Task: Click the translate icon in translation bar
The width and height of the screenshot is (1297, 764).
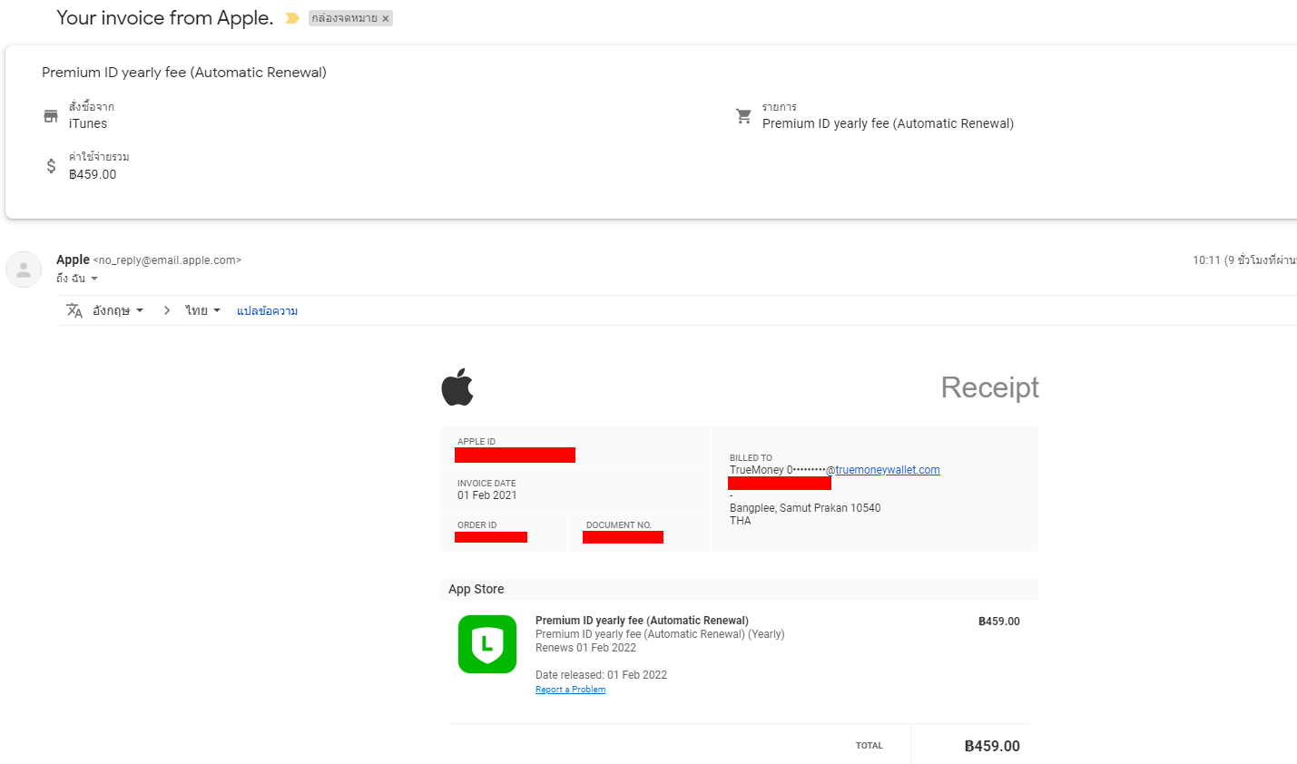Action: coord(74,310)
